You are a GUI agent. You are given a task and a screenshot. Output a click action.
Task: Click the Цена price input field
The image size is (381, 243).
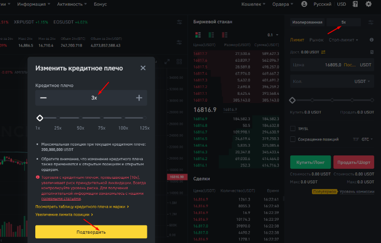(332, 65)
